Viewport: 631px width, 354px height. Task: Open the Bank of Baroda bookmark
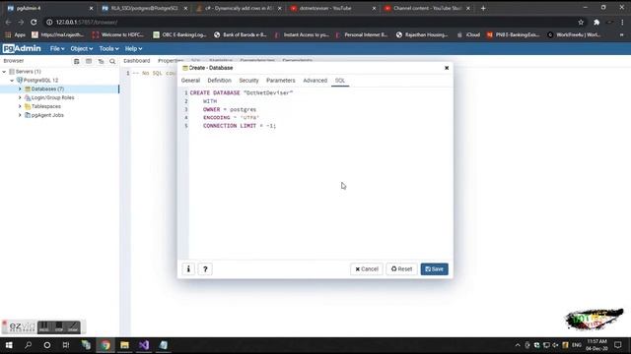[x=241, y=35]
